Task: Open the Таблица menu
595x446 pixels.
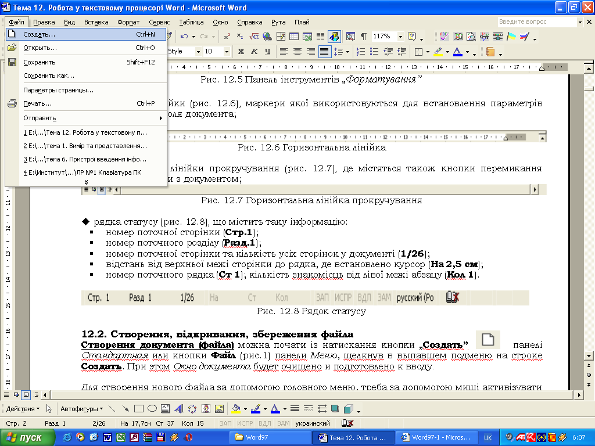Action: pyautogui.click(x=191, y=22)
